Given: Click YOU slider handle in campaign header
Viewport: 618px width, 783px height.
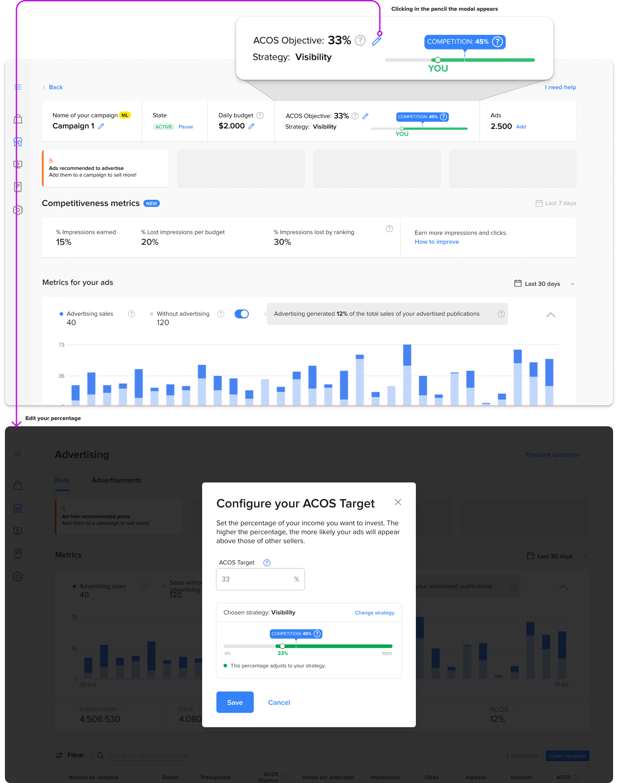Looking at the screenshot, I should 402,128.
